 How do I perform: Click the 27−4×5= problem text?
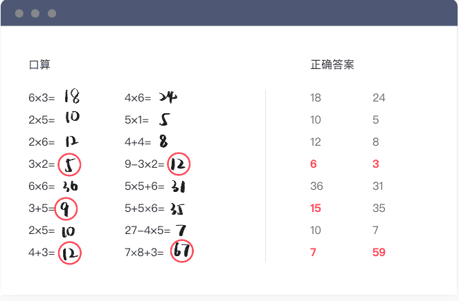(147, 231)
